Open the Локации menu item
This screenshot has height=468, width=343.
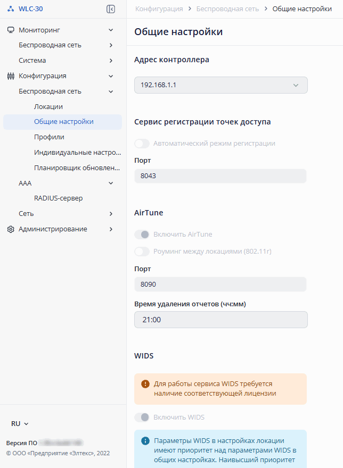pos(48,106)
